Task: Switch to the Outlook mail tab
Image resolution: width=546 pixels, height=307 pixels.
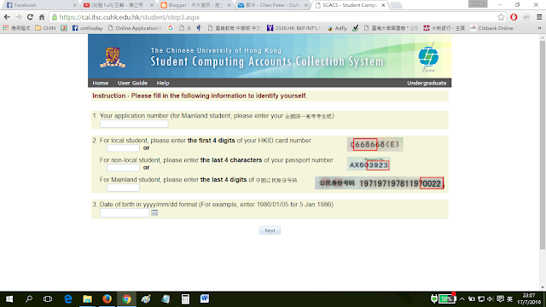Action: point(273,5)
